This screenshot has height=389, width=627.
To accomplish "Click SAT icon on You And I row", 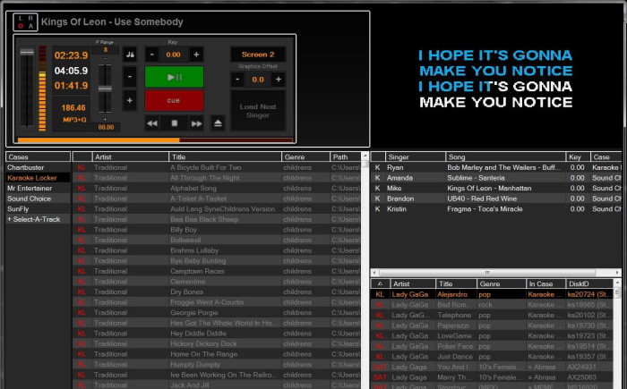I will (x=381, y=367).
